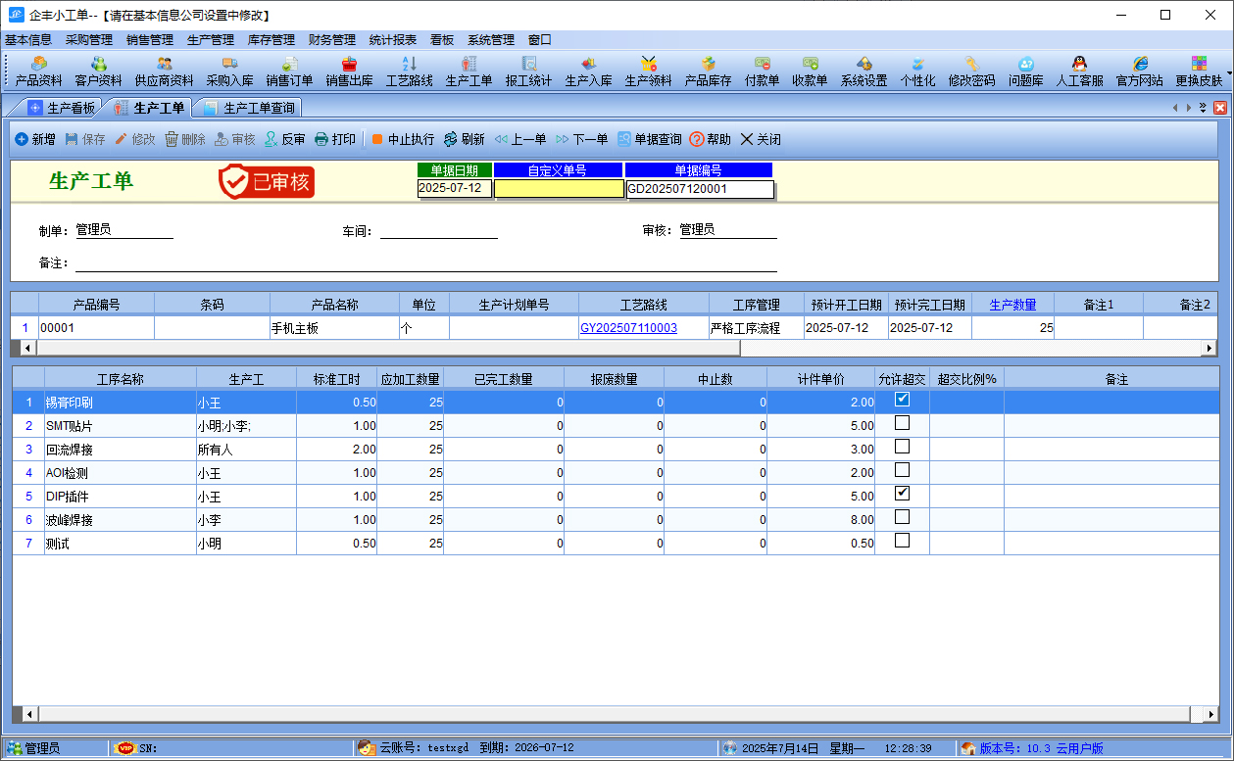Switch to the 生产工单查询 tab

tap(249, 110)
